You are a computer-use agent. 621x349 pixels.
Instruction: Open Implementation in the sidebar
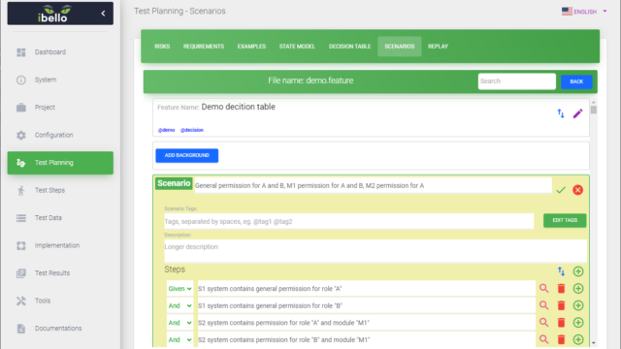pos(60,245)
